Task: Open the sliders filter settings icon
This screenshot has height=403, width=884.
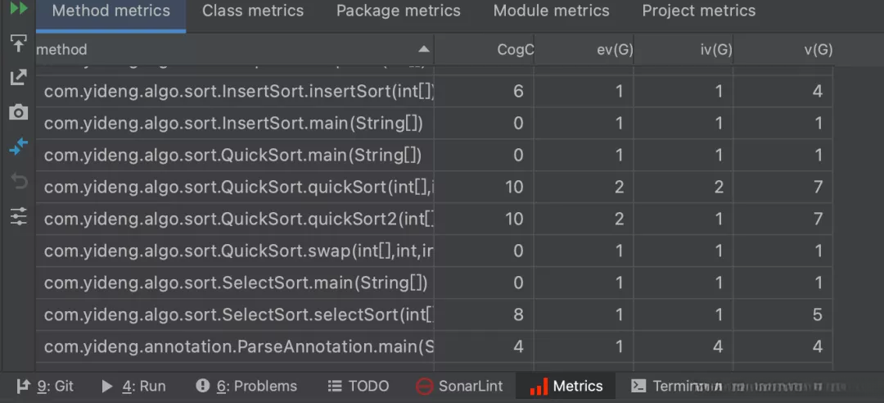Action: pos(18,216)
